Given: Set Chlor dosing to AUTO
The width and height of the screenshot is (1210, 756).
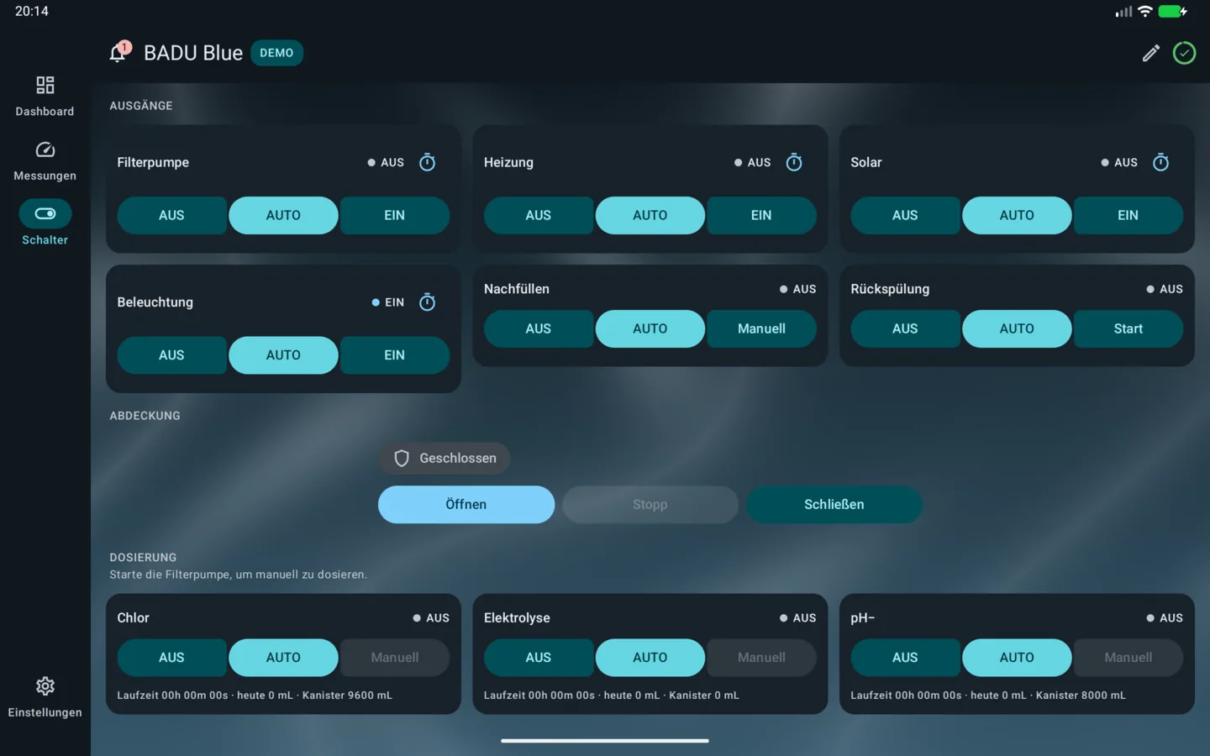Looking at the screenshot, I should tap(283, 658).
